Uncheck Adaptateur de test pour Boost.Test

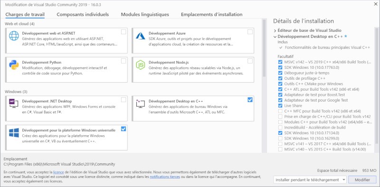pyautogui.click(x=280, y=95)
